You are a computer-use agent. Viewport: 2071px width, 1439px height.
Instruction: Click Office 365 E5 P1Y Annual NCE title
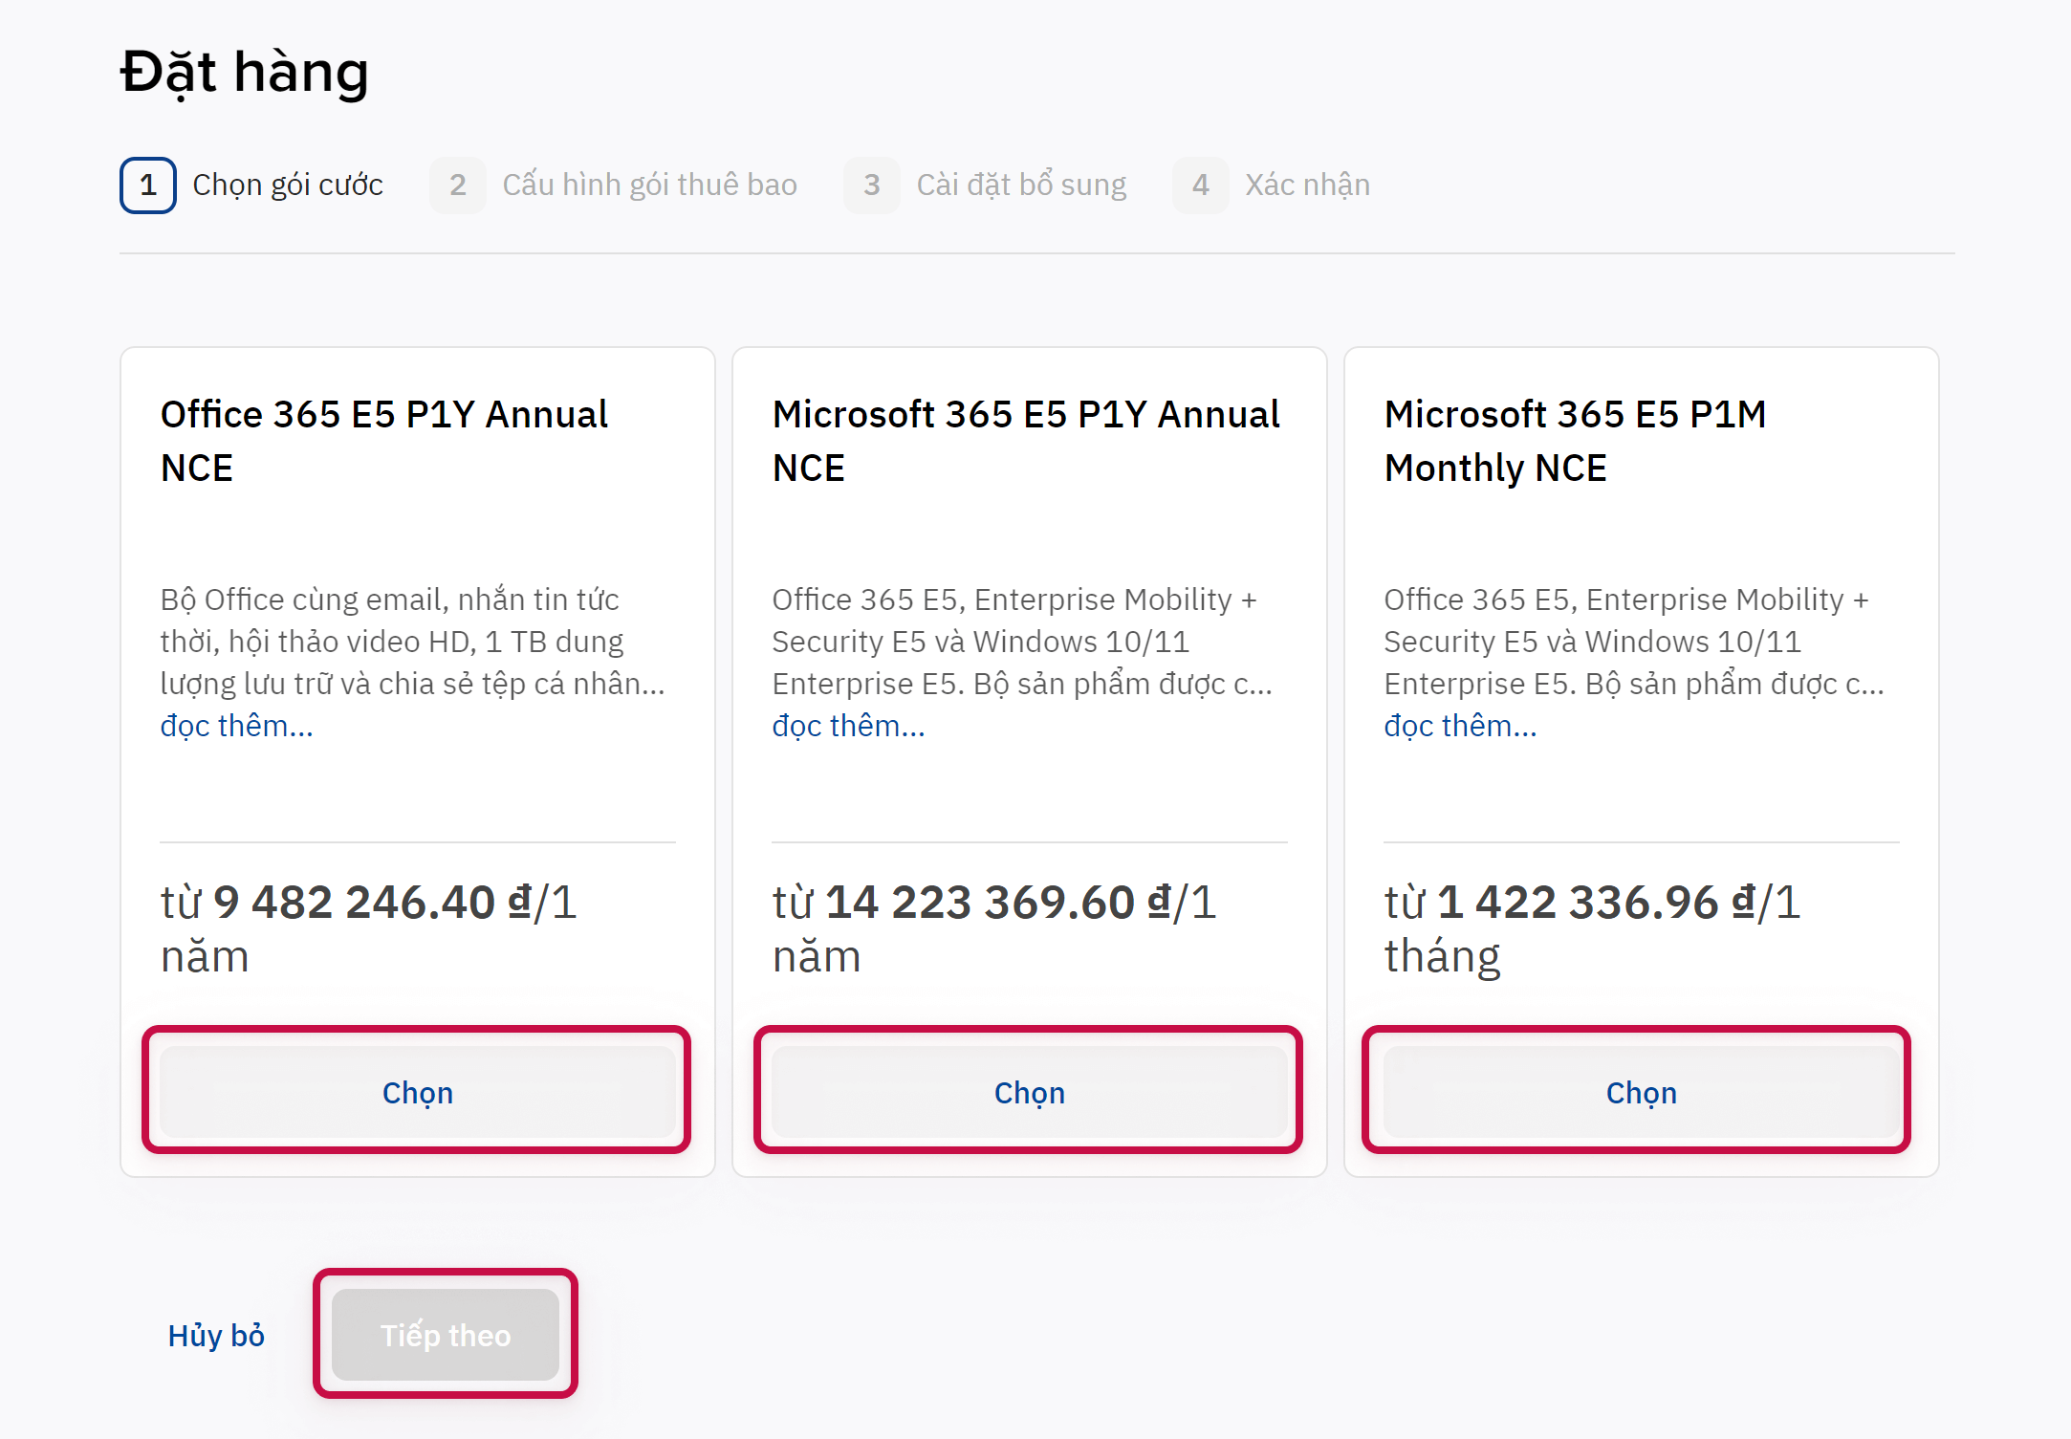[383, 441]
